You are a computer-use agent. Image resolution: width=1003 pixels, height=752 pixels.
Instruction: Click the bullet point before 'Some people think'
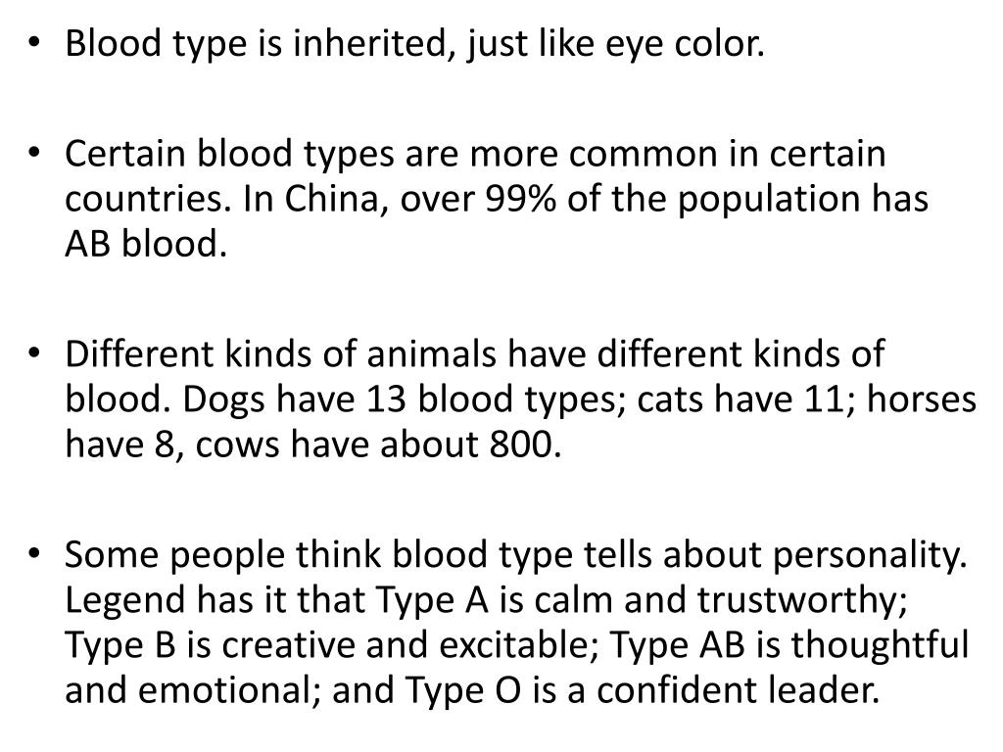click(34, 553)
